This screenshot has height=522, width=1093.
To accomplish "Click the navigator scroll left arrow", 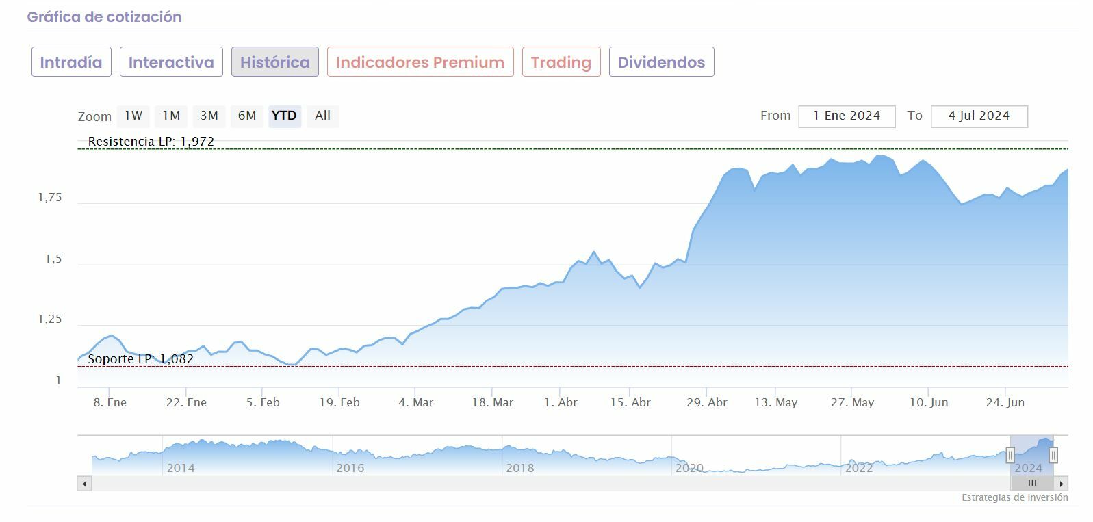I will click(84, 484).
